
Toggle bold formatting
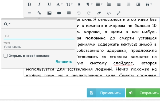(29, 4)
